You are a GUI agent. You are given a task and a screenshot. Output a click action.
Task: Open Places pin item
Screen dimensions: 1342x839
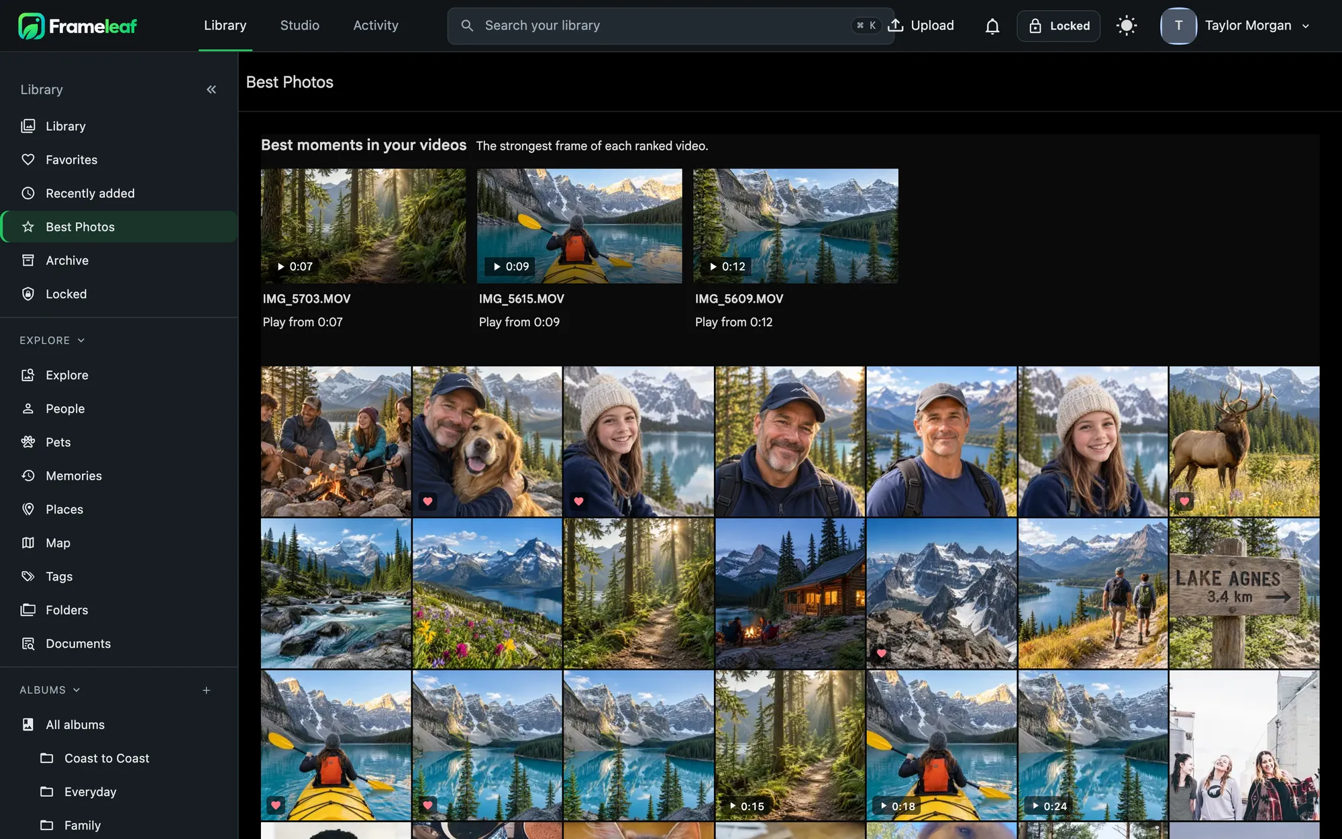[x=119, y=509]
